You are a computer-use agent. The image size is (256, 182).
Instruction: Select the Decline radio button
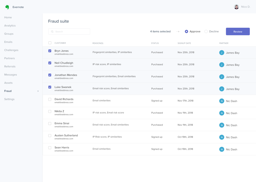[x=206, y=31]
